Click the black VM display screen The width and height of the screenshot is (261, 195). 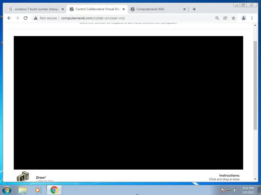click(x=128, y=103)
